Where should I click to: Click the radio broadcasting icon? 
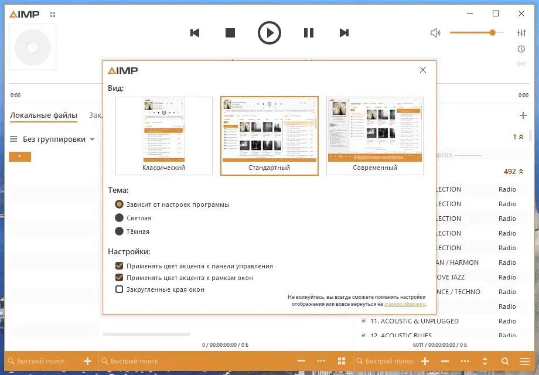pos(521,63)
